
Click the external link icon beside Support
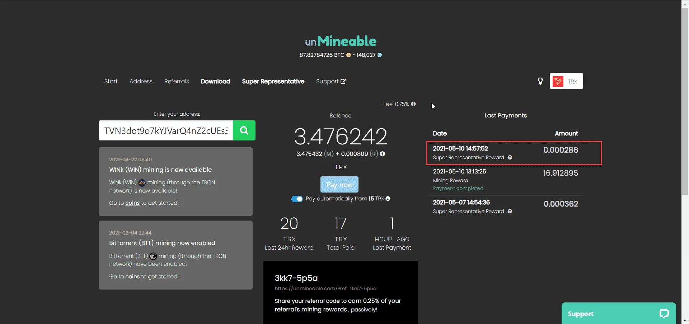click(x=343, y=81)
